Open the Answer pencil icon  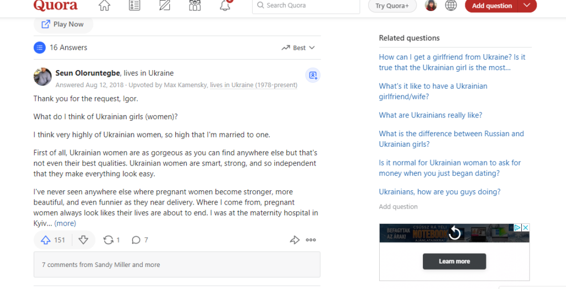point(165,6)
